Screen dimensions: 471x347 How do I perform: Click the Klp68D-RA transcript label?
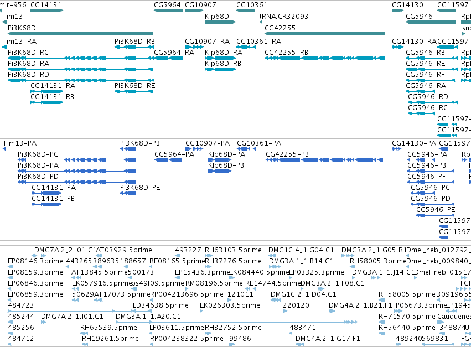pos(224,53)
